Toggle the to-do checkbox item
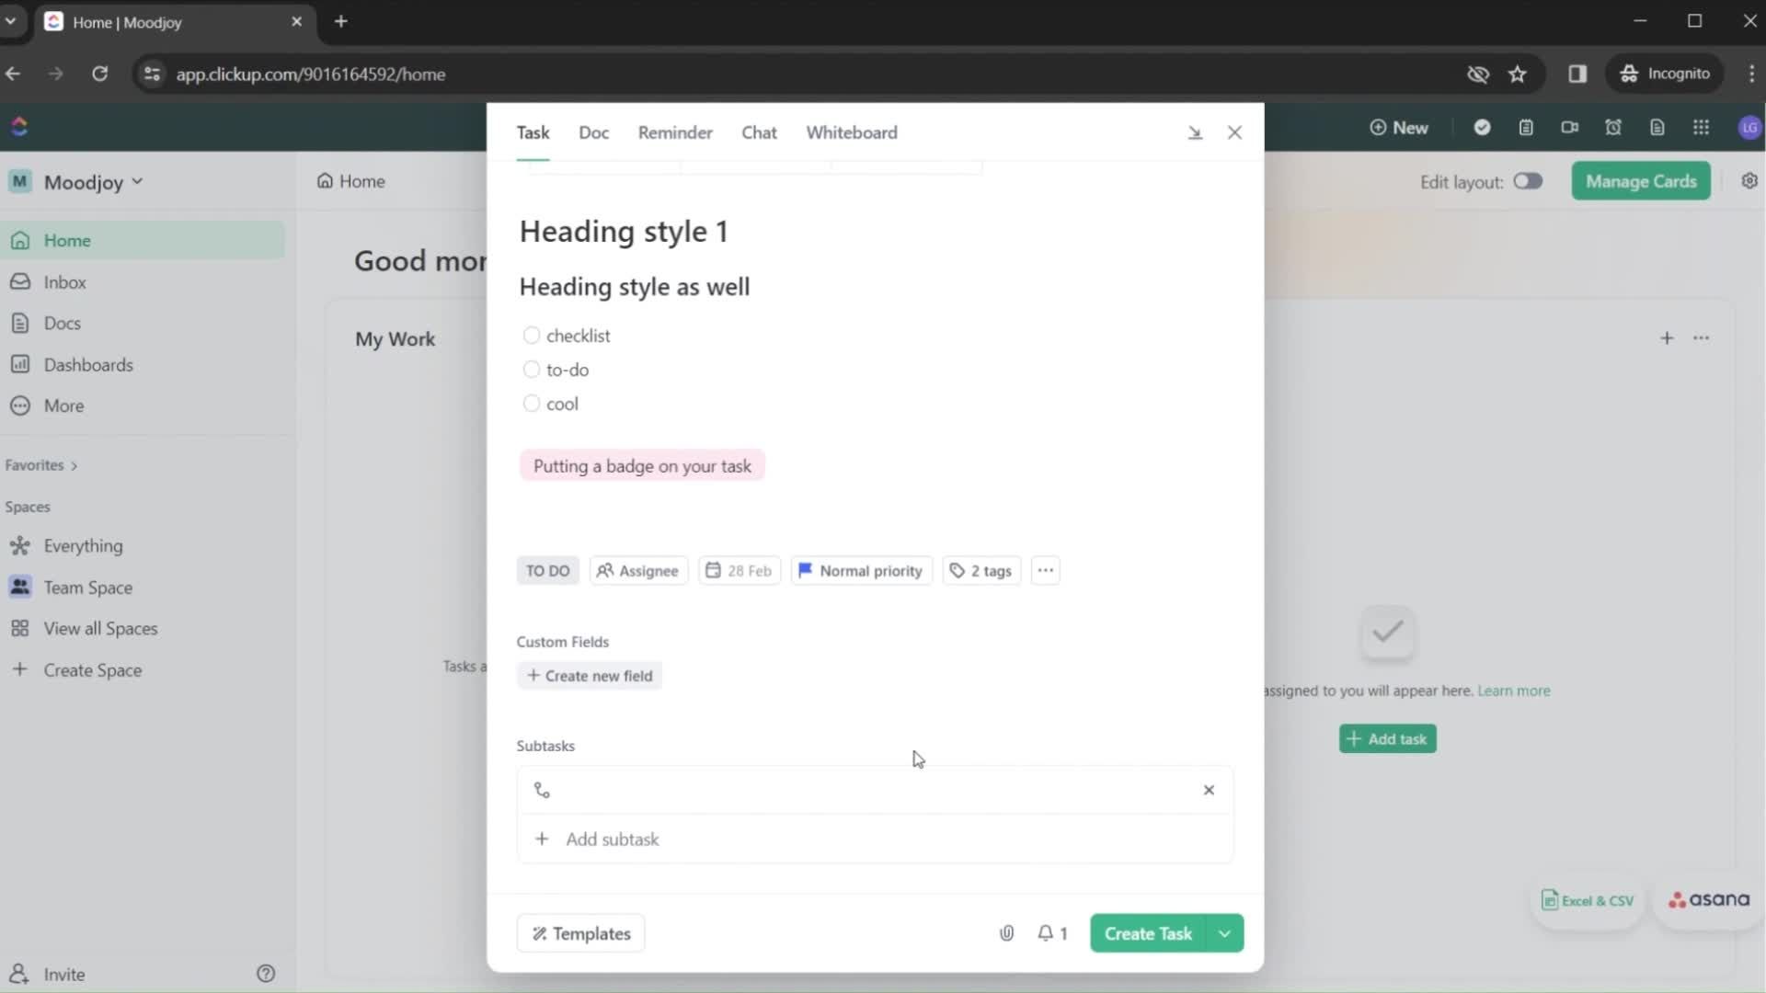The image size is (1766, 993). (x=532, y=369)
